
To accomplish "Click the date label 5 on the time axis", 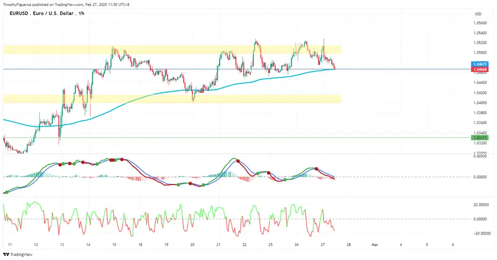I will pos(427,245).
